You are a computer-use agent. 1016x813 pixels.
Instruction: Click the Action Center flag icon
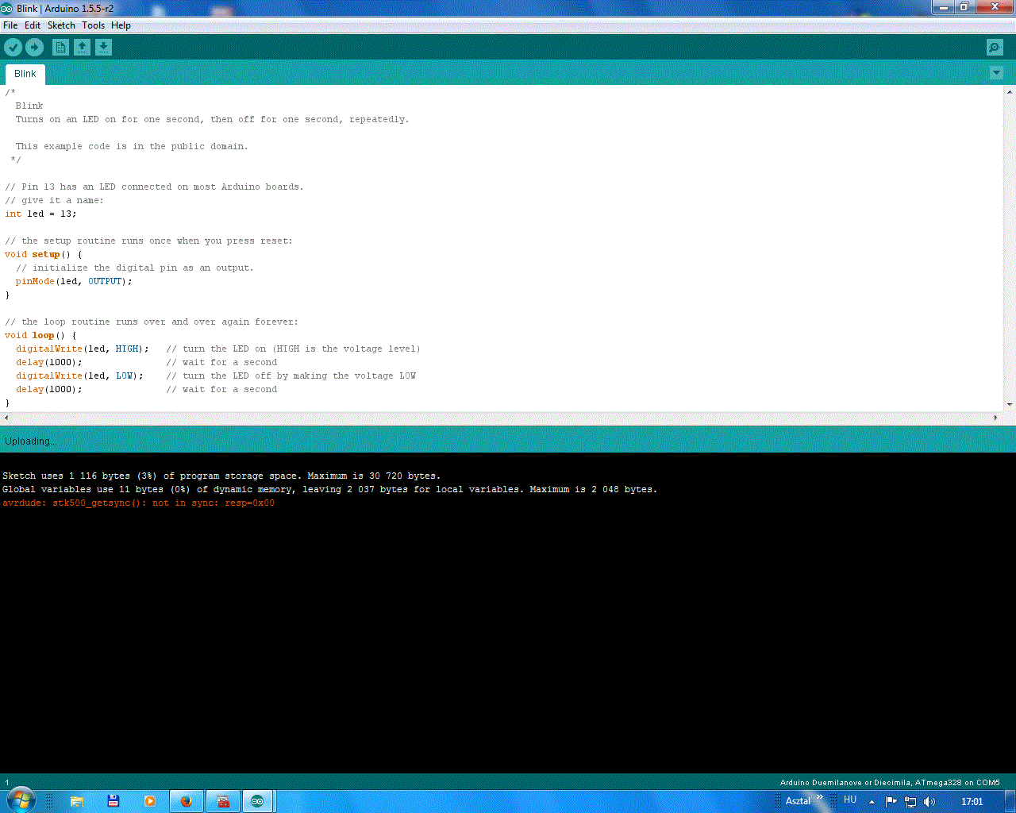(x=891, y=802)
